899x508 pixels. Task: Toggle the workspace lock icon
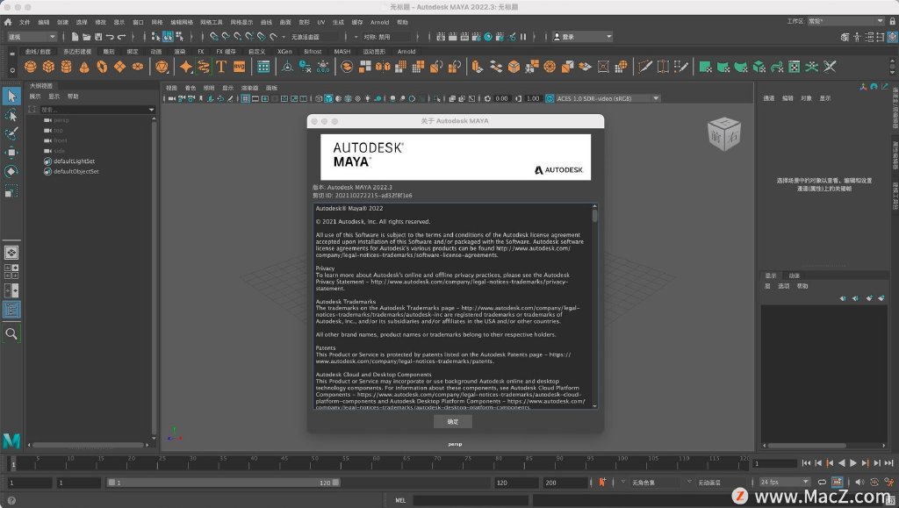892,21
